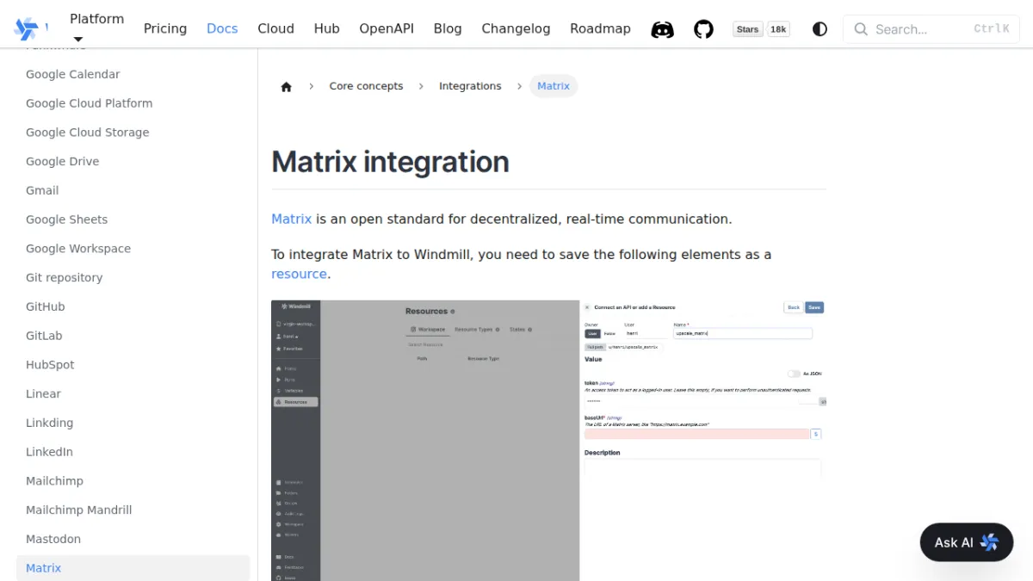This screenshot has width=1033, height=581.
Task: Click the Core concepts breadcrumb
Action: [x=366, y=86]
